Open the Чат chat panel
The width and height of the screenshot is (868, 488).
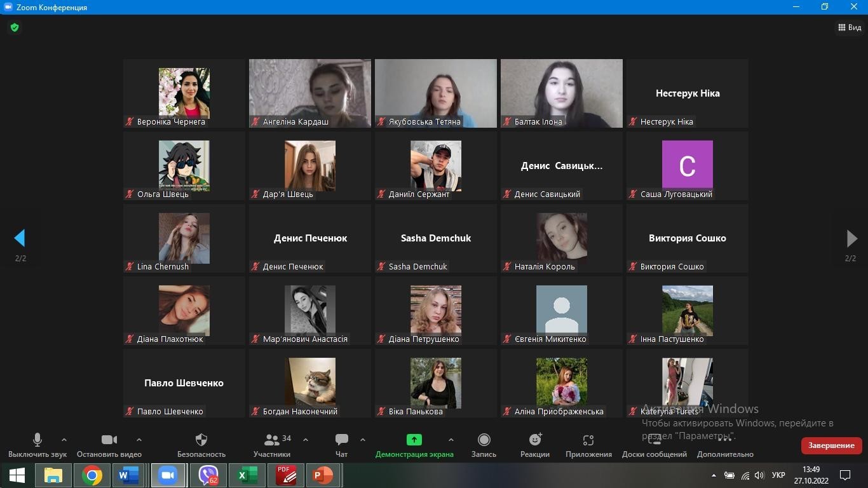341,440
